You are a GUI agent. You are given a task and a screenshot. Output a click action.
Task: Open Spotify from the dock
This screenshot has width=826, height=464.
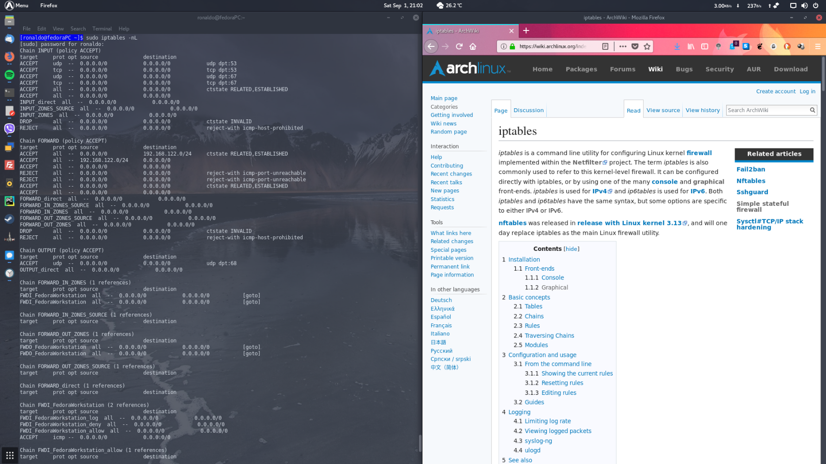pos(9,74)
